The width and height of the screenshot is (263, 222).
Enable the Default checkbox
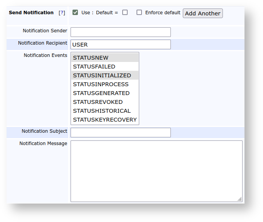pyautogui.click(x=125, y=12)
